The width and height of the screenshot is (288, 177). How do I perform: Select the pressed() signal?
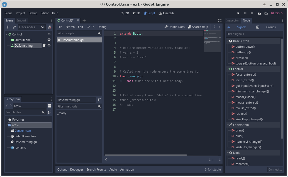(x=242, y=58)
